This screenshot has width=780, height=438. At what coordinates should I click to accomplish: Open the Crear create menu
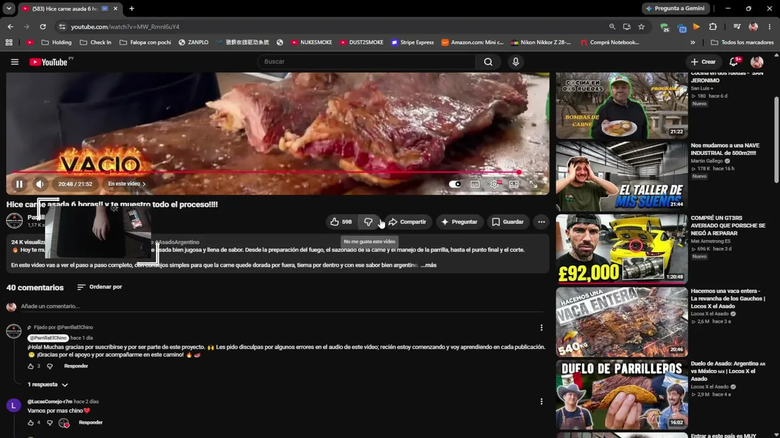[703, 62]
